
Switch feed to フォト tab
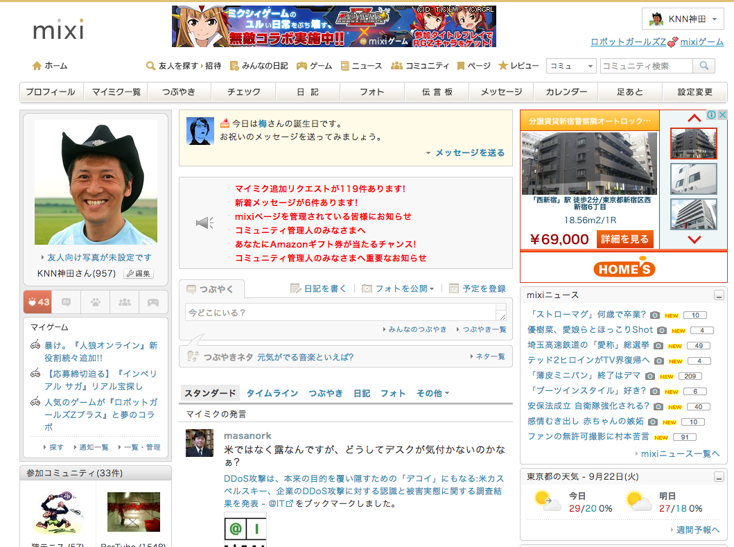393,393
